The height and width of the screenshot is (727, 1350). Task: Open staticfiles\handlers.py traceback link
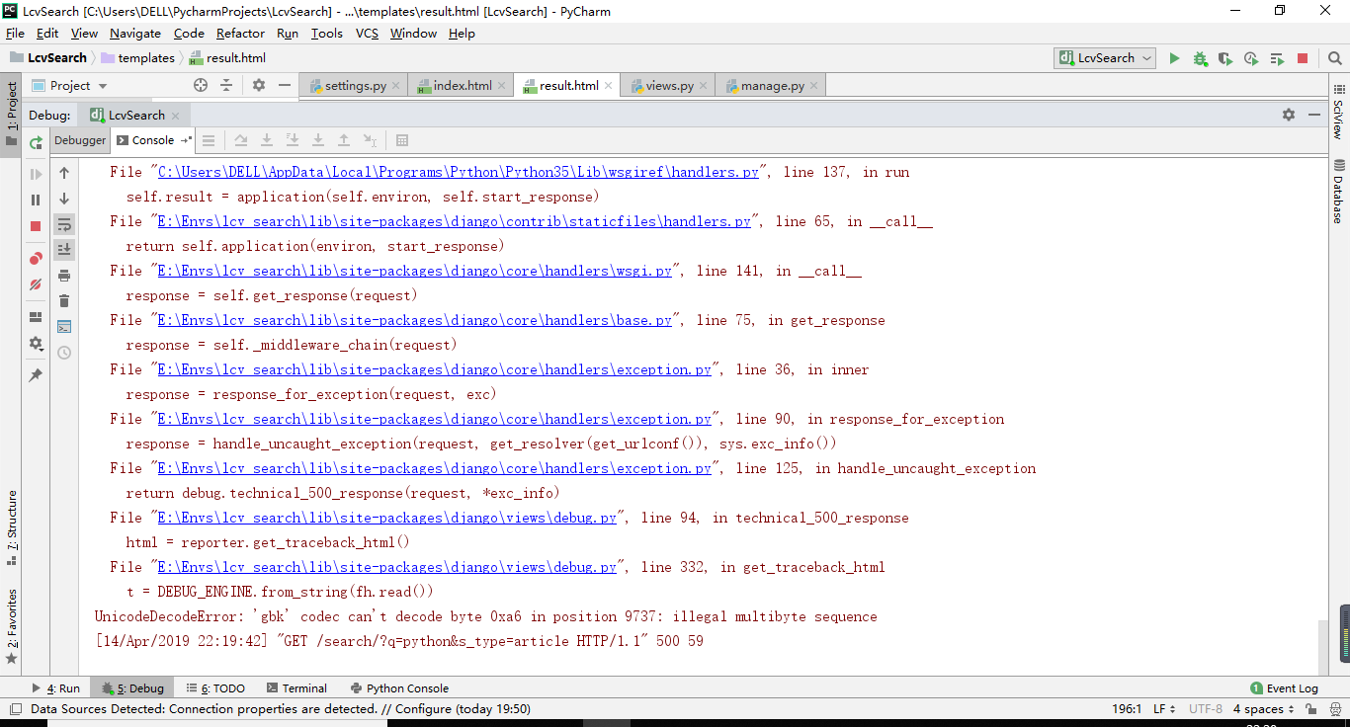pyautogui.click(x=455, y=221)
